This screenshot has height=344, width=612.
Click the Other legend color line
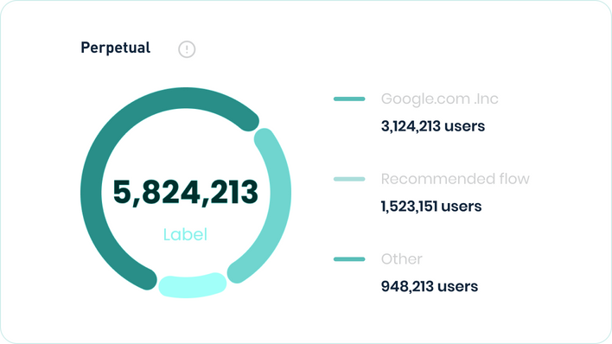(349, 259)
